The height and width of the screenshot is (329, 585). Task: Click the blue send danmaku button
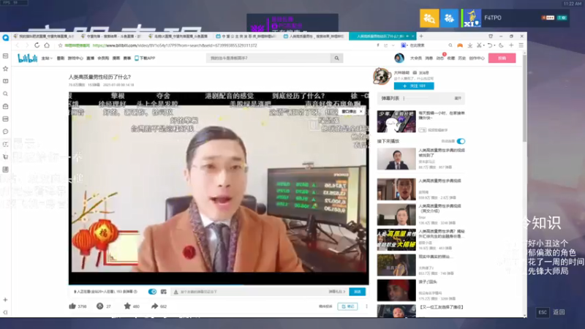coord(357,292)
